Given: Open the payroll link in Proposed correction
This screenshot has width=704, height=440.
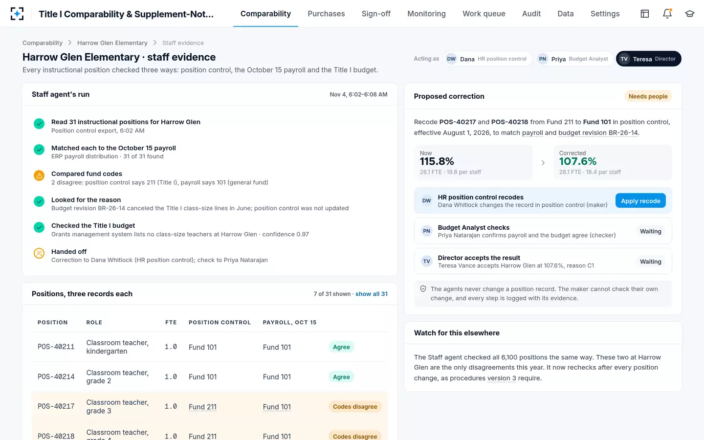Looking at the screenshot, I should pyautogui.click(x=532, y=132).
